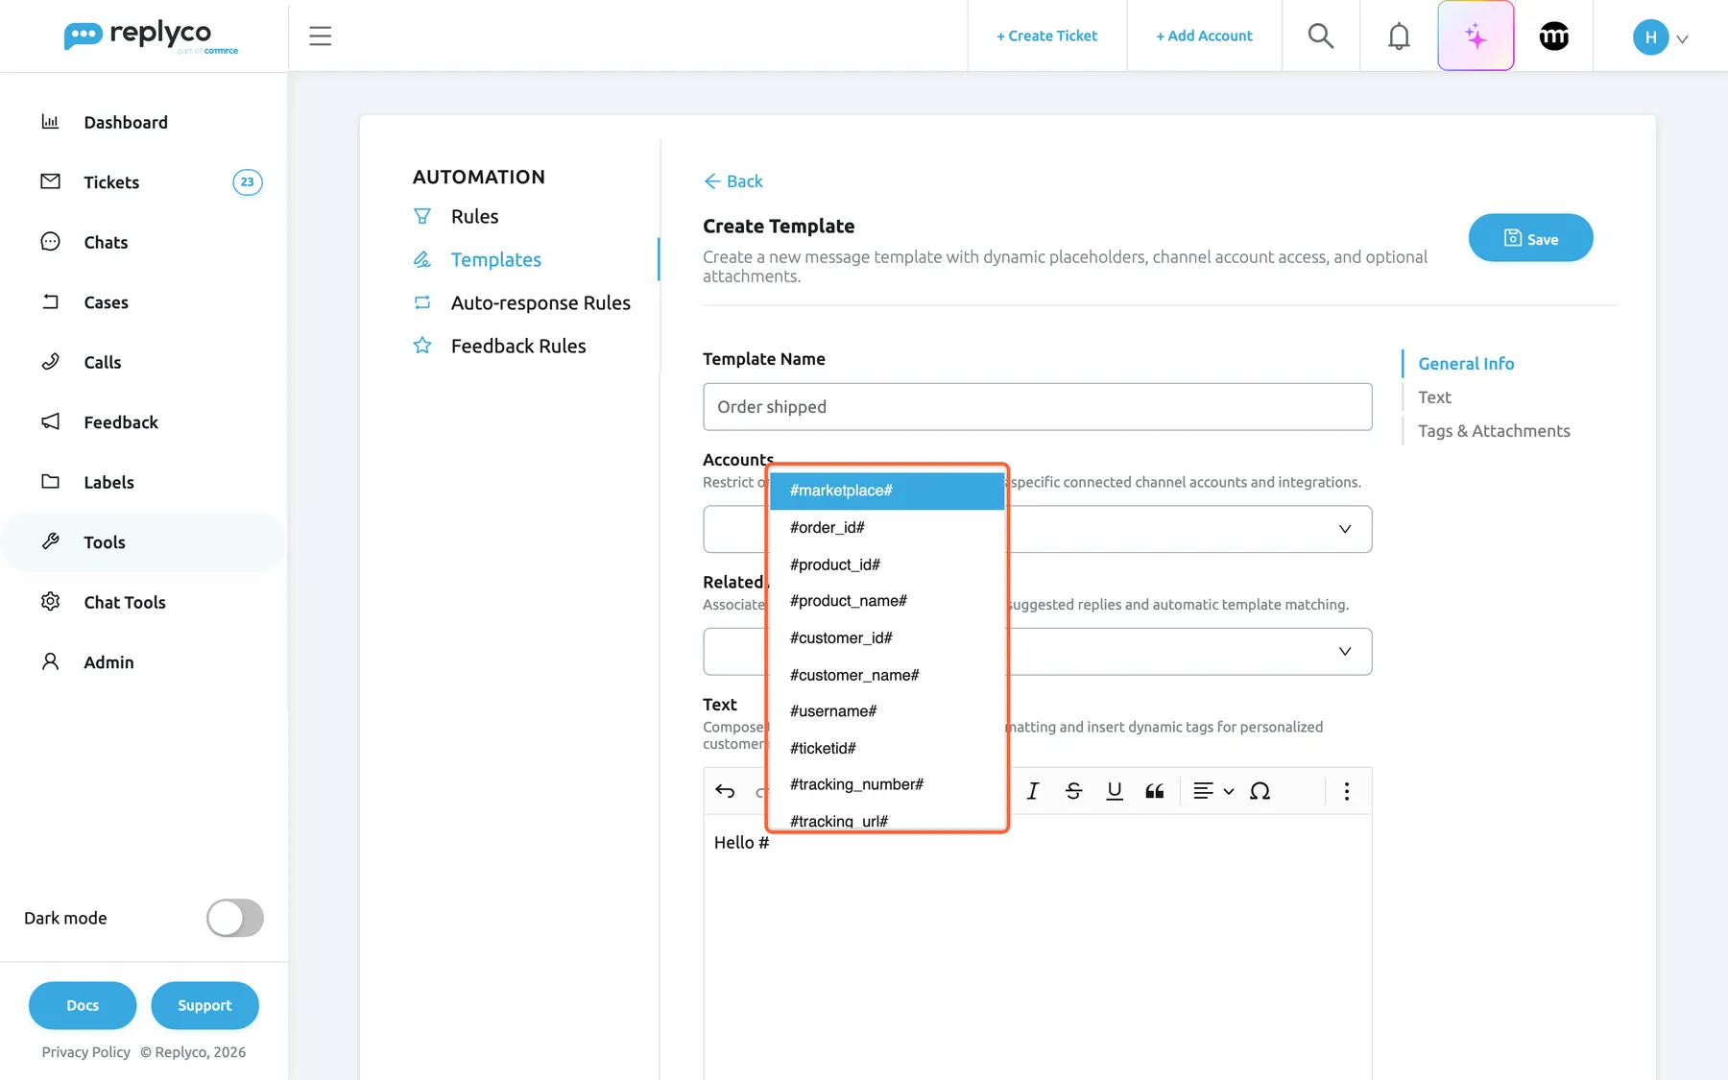Select #order_id# placeholder

[887, 528]
